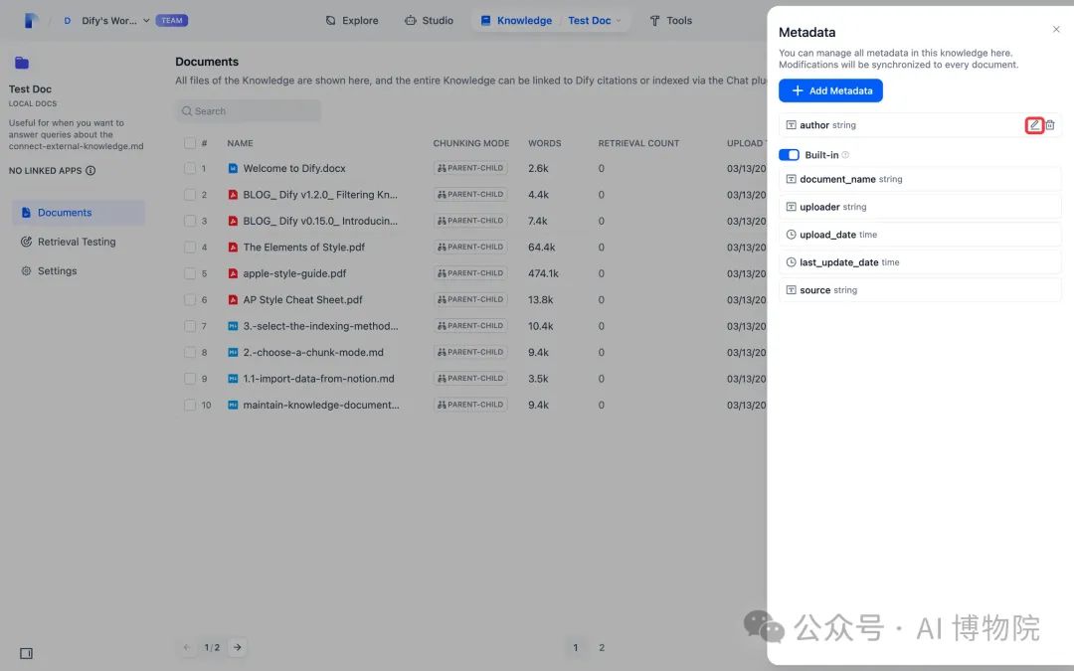
Task: Delete the author metadata field
Action: tap(1050, 124)
